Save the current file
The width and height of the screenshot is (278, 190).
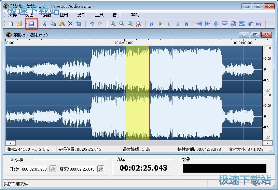click(x=32, y=24)
